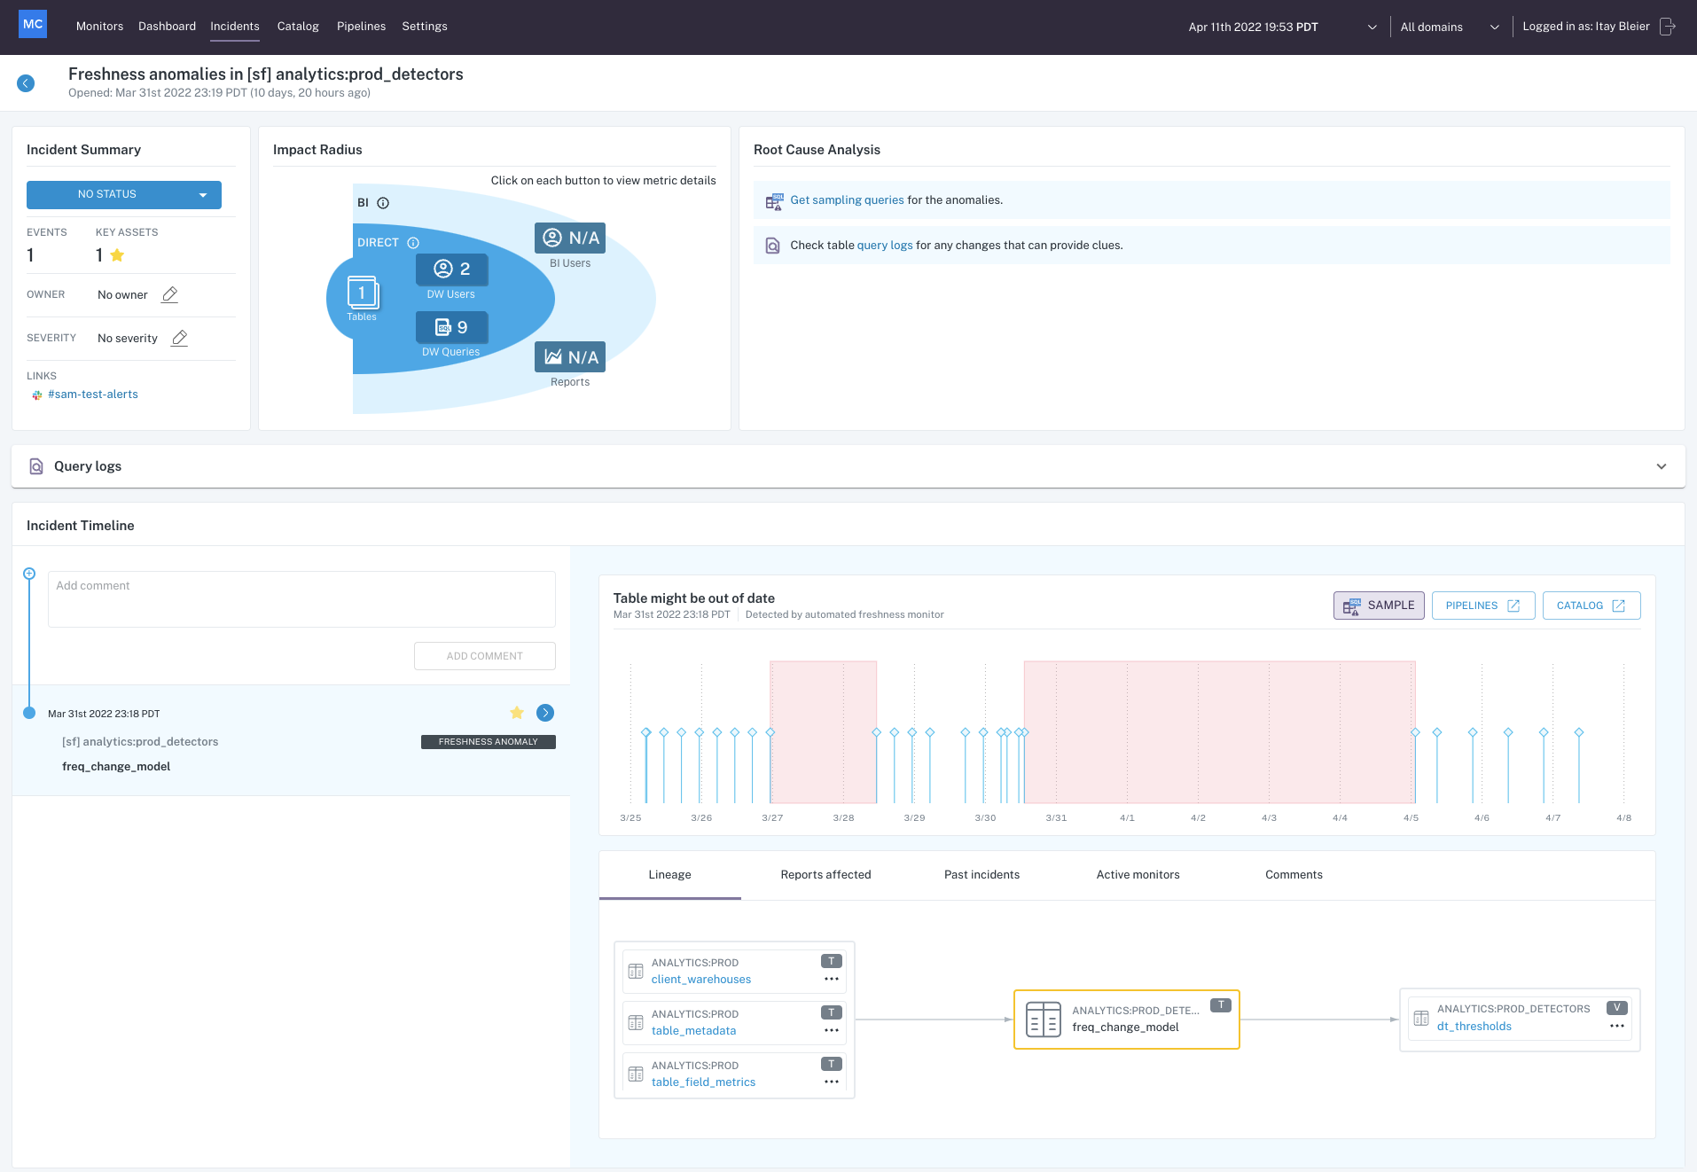The width and height of the screenshot is (1697, 1172).
Task: Click the Query logs section icon
Action: 36,466
